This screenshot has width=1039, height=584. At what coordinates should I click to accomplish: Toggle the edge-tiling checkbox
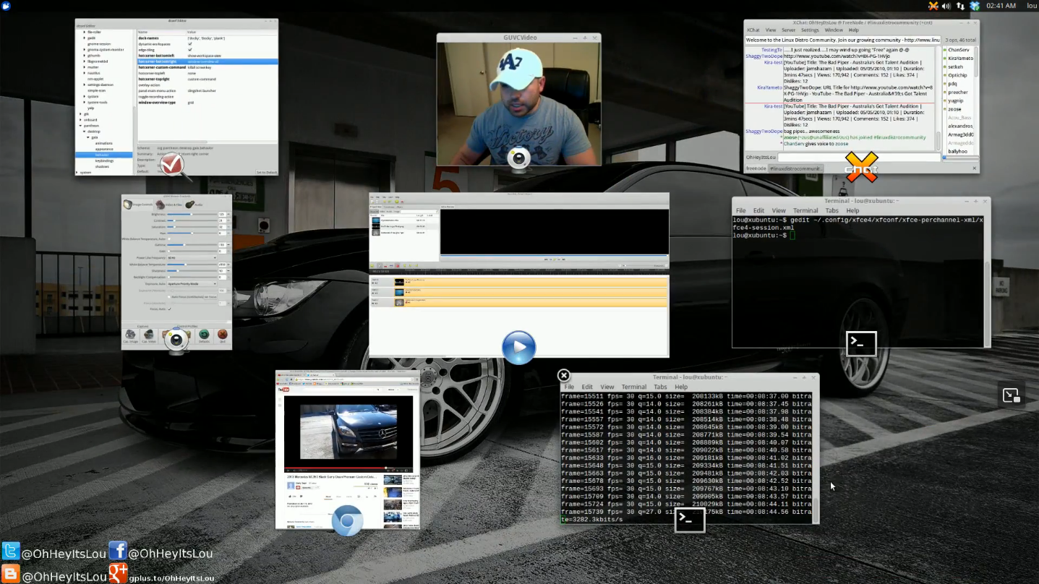(x=190, y=50)
